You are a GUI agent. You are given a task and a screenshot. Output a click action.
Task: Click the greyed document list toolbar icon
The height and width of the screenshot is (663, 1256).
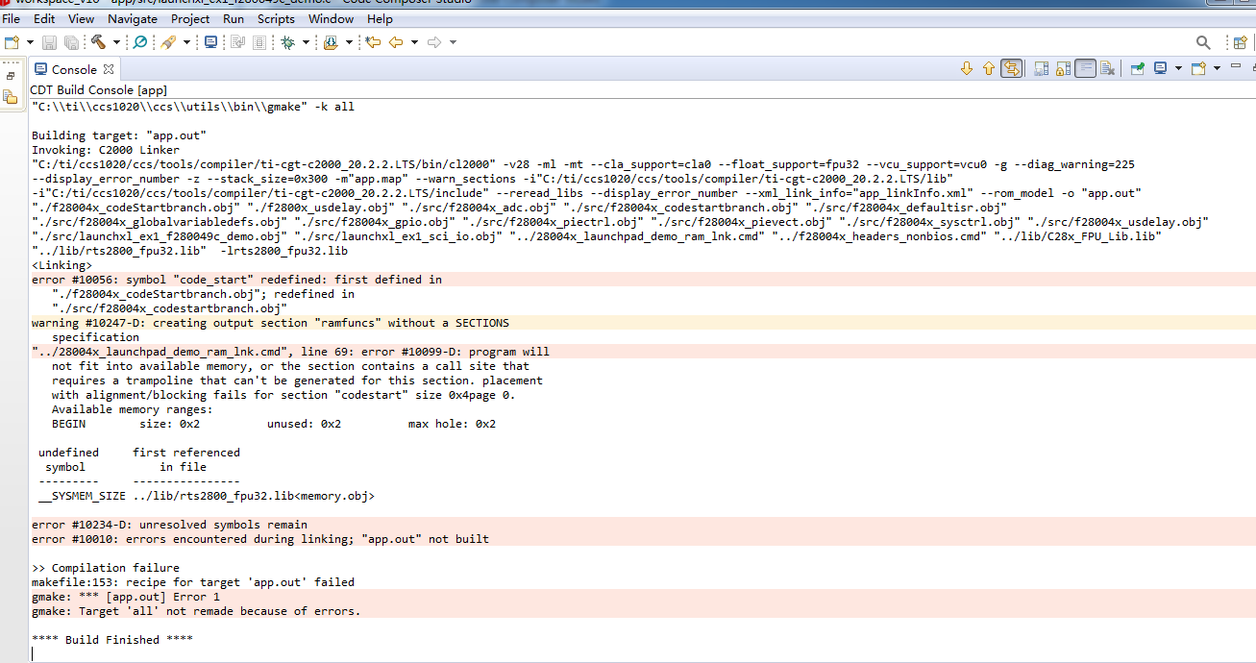coord(259,42)
